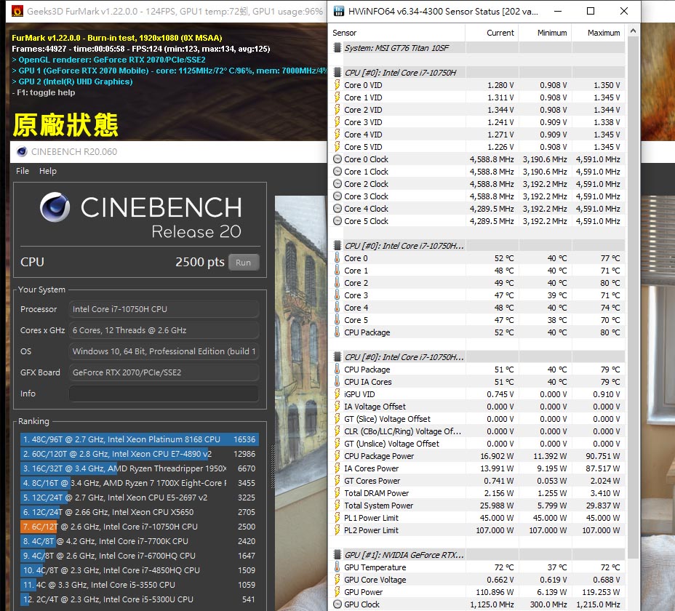Click the Minimum column header
This screenshot has height=611, width=675.
point(545,33)
